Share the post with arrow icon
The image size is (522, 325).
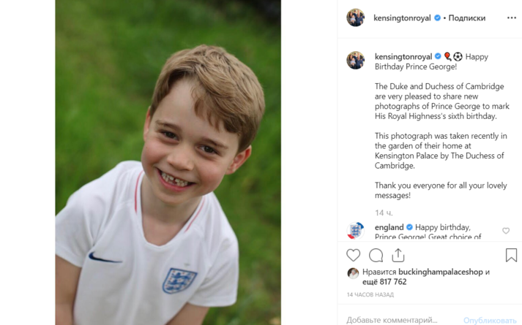(x=398, y=255)
